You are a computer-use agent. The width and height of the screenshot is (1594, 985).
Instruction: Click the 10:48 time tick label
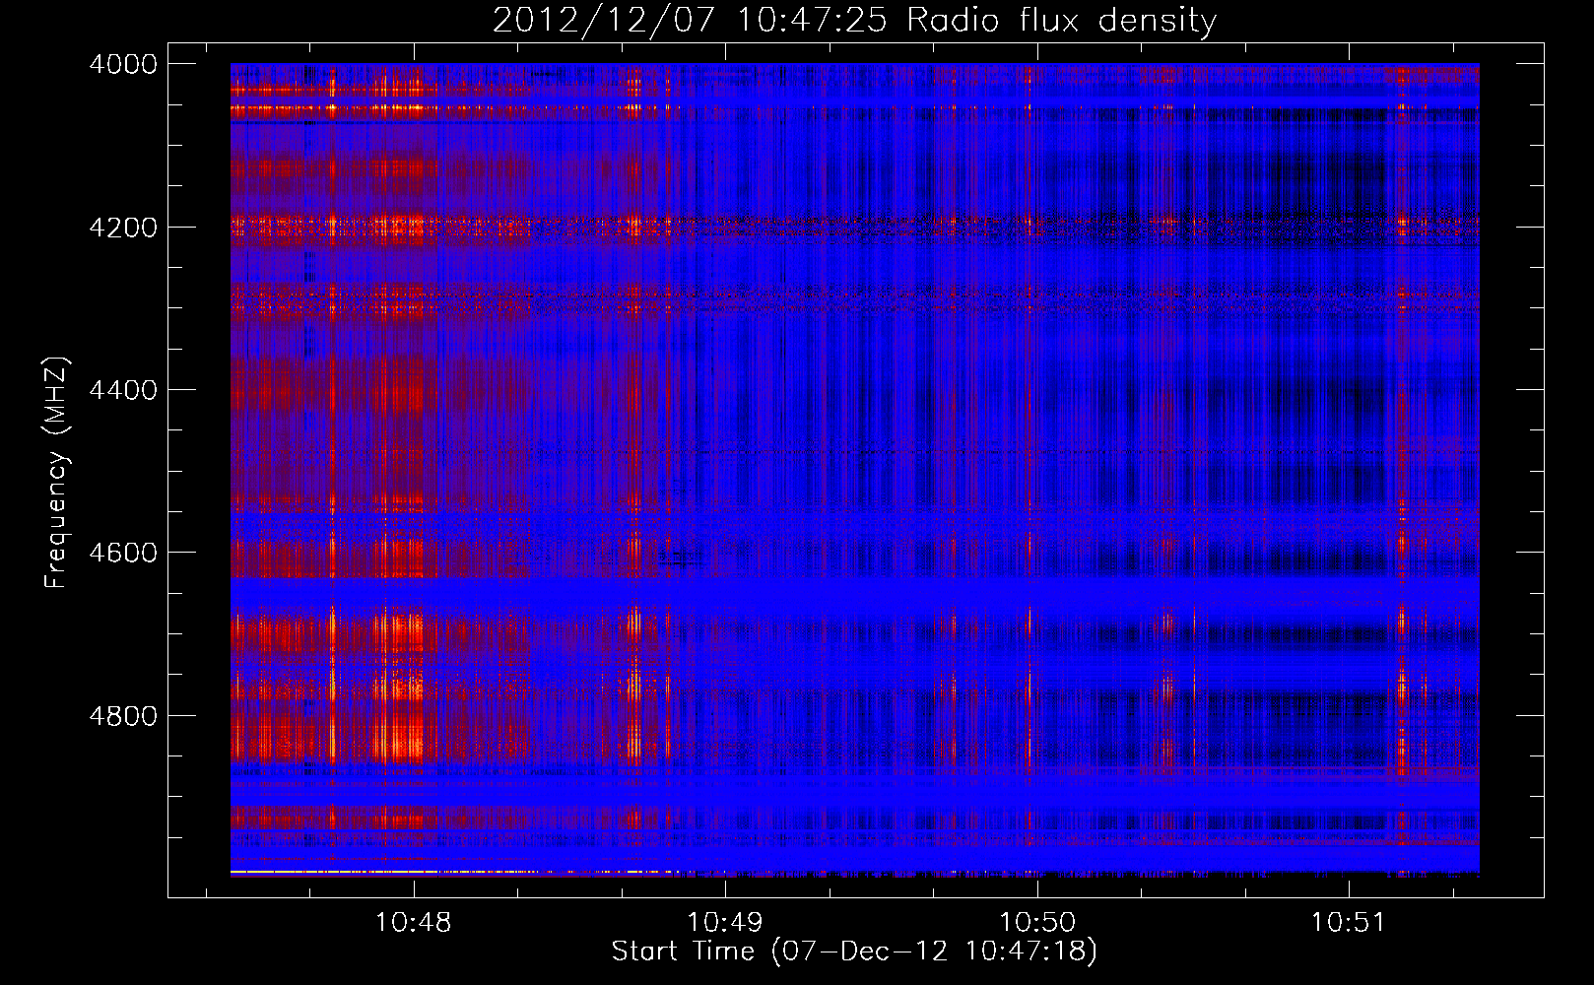(414, 923)
